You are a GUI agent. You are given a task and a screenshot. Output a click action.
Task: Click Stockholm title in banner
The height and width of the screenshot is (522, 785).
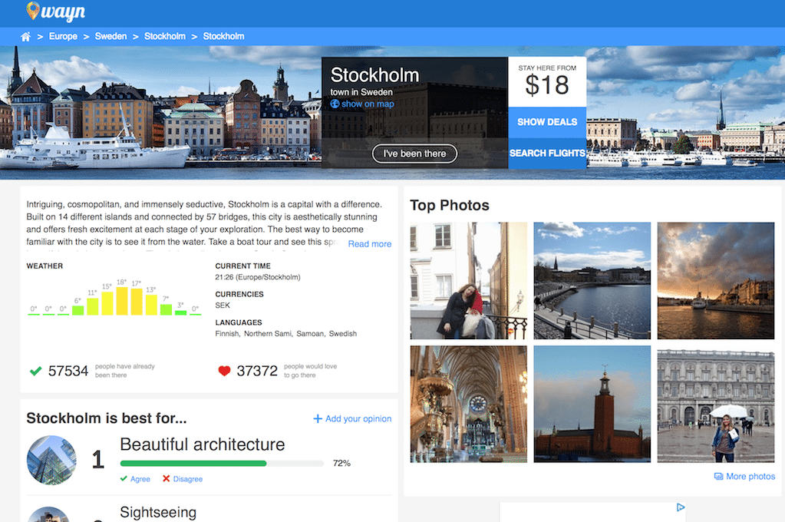coord(374,75)
